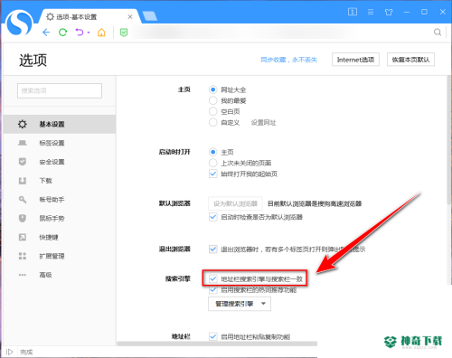Open the orange home page icon
Screen dimensions: 452x358
101,33
